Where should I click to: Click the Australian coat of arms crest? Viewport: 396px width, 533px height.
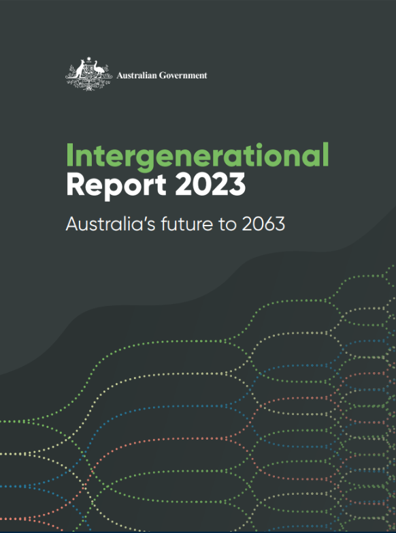[x=89, y=74]
